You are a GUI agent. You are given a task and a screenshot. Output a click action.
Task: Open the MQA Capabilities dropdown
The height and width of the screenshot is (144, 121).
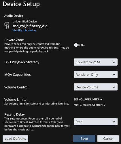[x=96, y=75]
